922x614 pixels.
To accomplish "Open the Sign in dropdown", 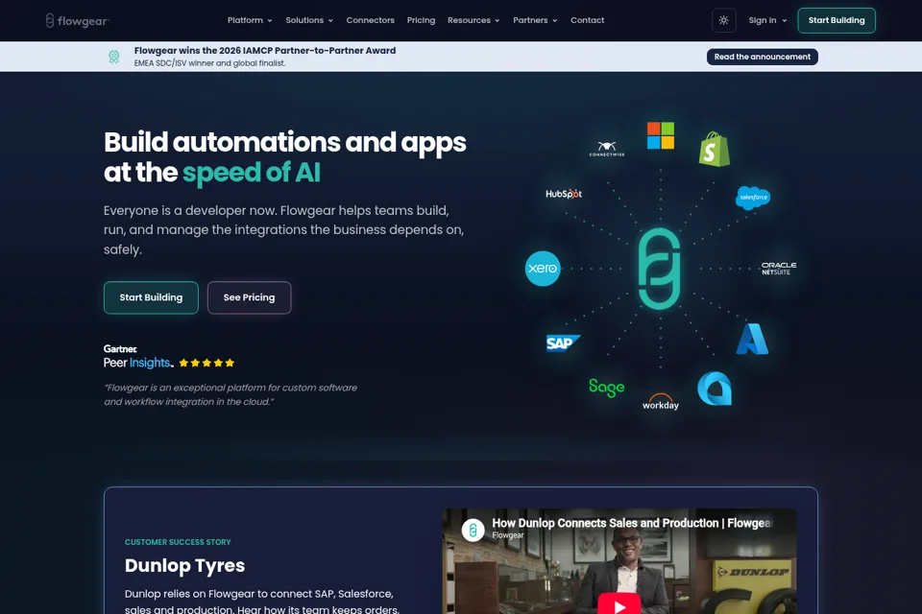I will (x=767, y=20).
